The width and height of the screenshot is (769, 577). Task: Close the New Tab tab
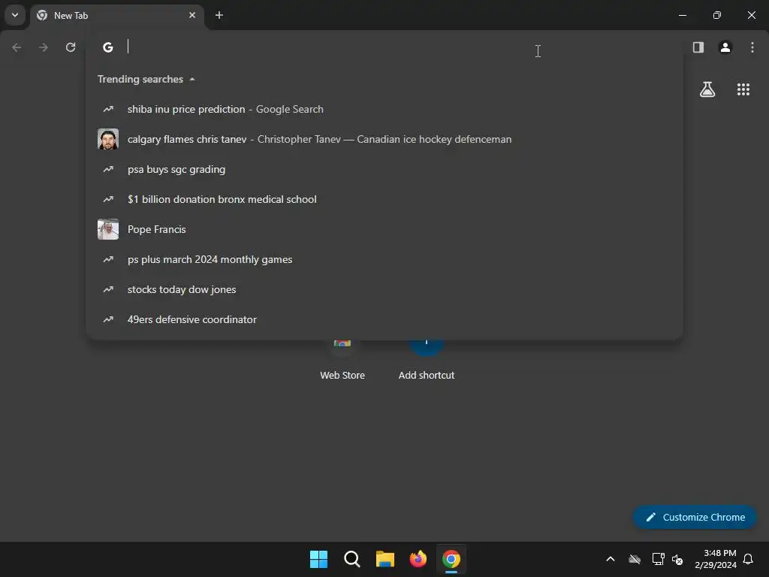[192, 15]
